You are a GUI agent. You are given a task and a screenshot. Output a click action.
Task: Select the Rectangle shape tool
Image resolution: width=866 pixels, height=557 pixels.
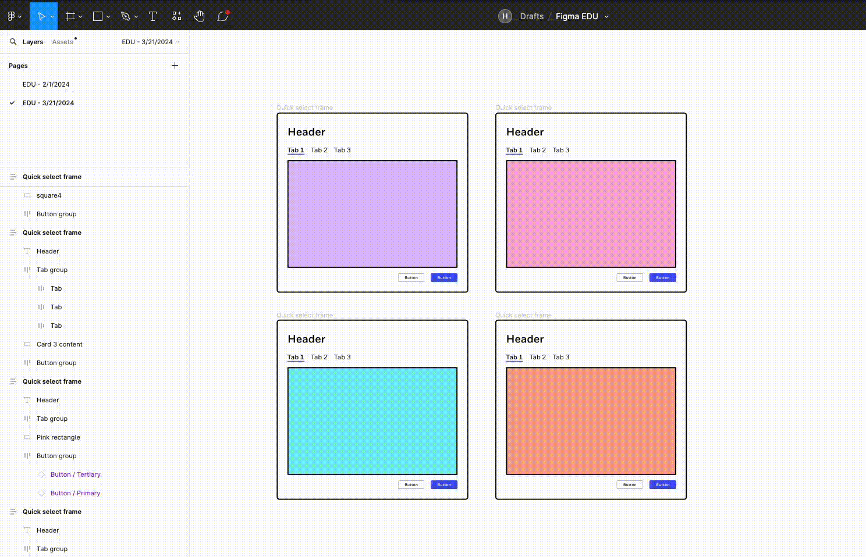tap(98, 16)
